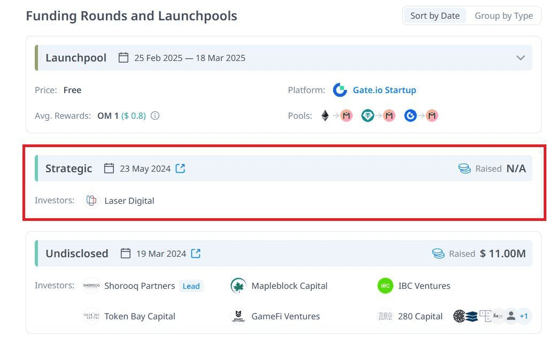Screen dimensions: 556x345
Task: Click the blue GateToken pool icon
Action: coord(411,116)
